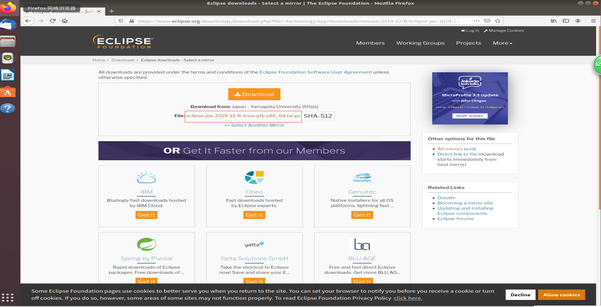View site security info via padlock
The height and width of the screenshot is (307, 601).
(x=132, y=21)
